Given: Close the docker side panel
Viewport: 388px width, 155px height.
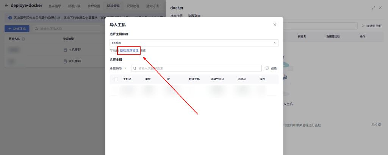Looking at the screenshot, I should (380, 8).
